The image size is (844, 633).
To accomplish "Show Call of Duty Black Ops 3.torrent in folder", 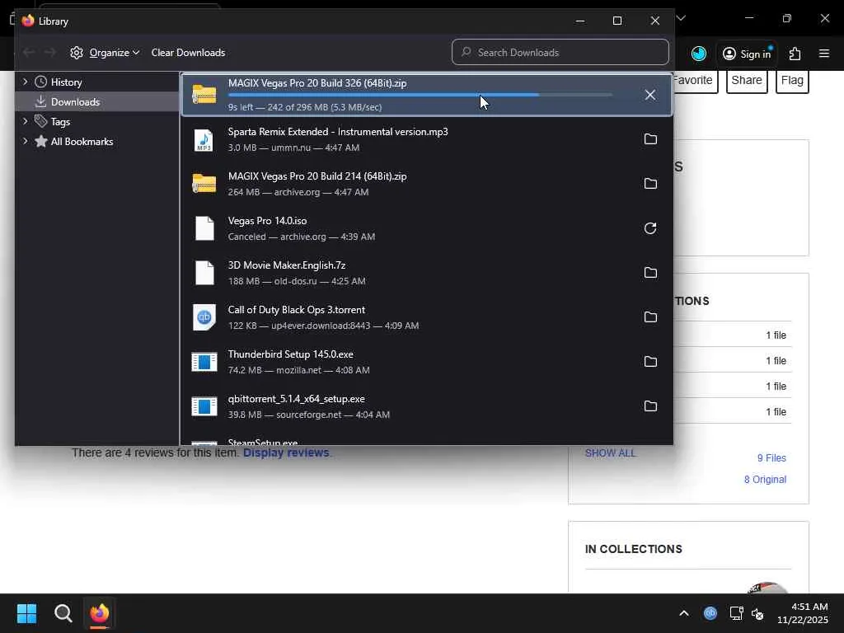I will [650, 317].
